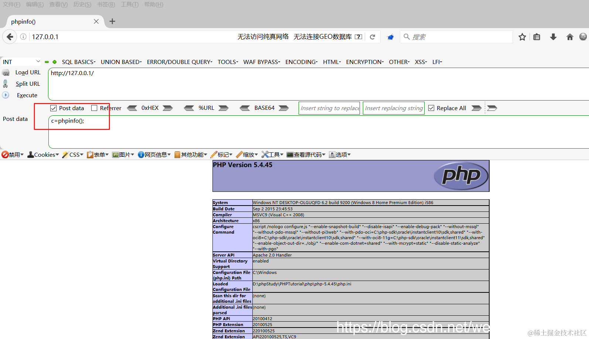
Task: Expand the XSS dropdown
Action: click(421, 62)
